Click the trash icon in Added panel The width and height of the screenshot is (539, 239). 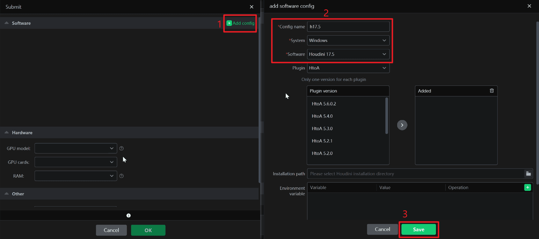pos(491,91)
